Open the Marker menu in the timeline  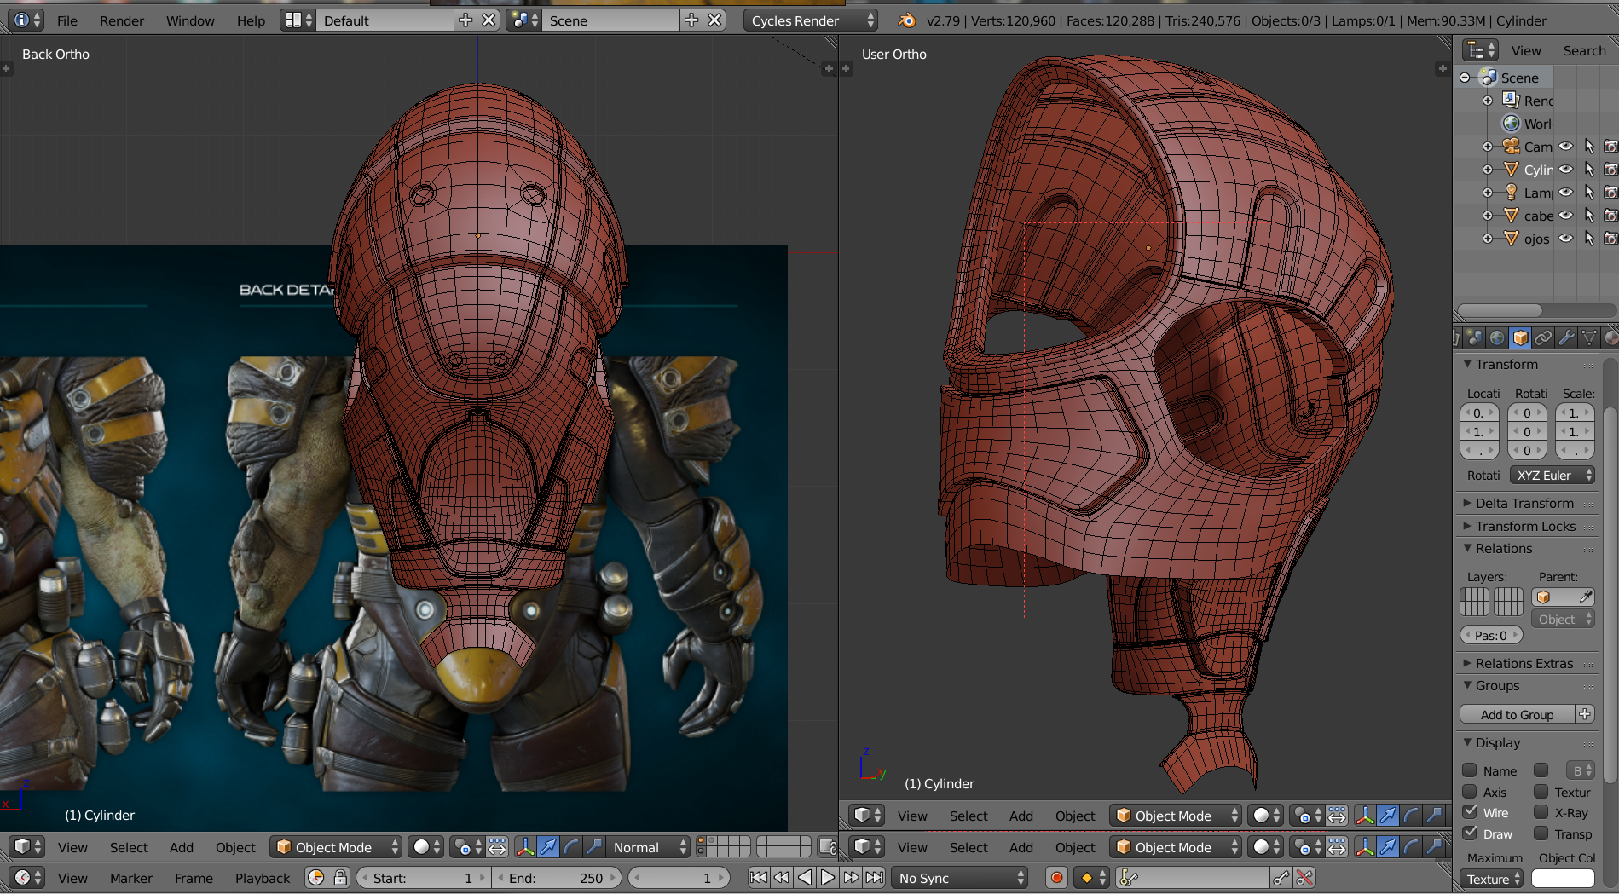pyautogui.click(x=130, y=878)
